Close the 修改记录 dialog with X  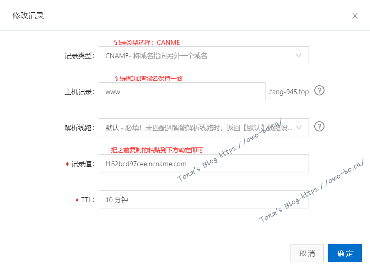click(x=355, y=16)
